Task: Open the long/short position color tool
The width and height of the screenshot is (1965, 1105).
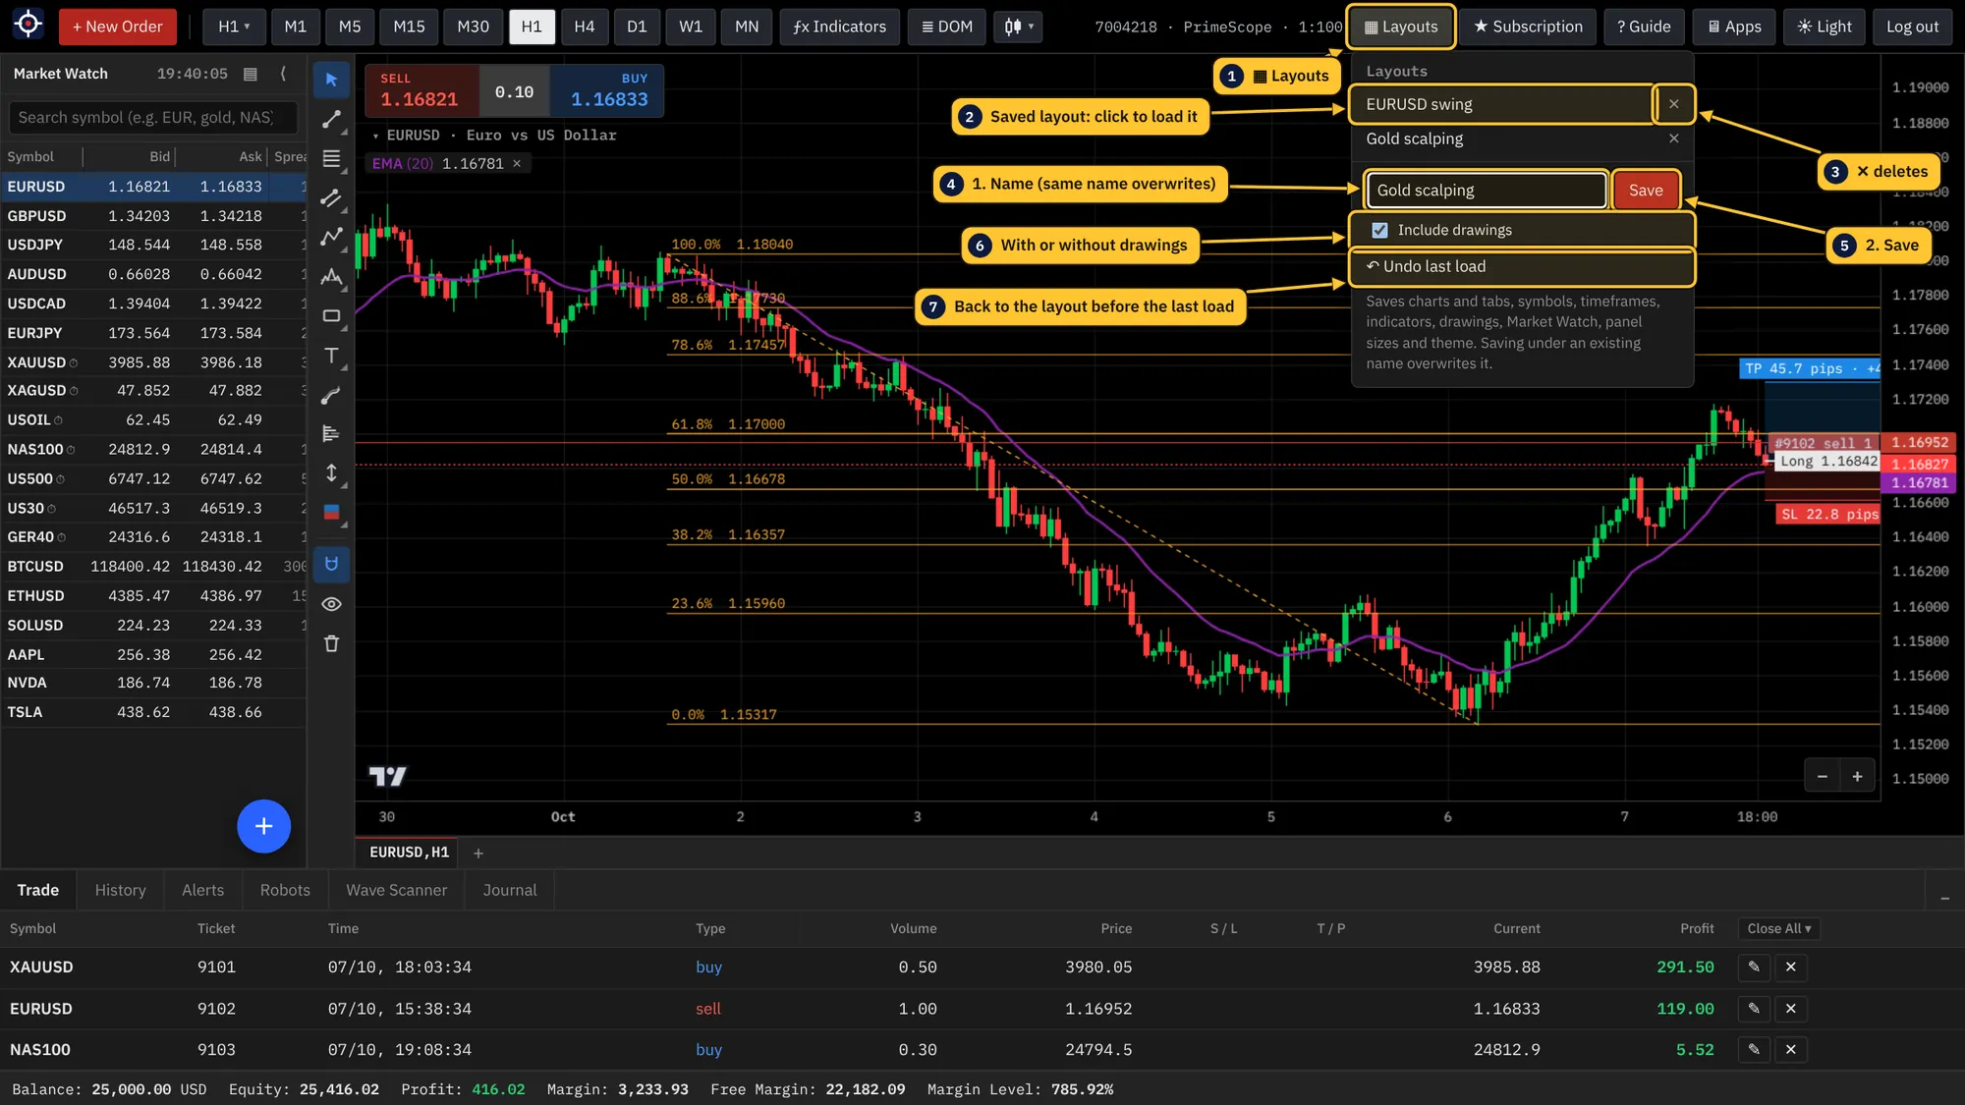Action: pos(332,513)
